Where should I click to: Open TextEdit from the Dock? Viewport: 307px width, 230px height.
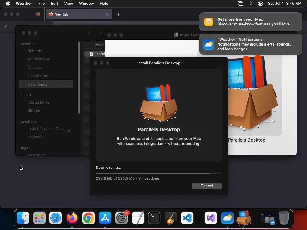point(138,218)
